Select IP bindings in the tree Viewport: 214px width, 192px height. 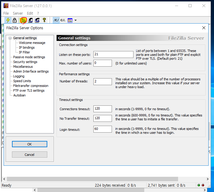[x=27, y=47]
